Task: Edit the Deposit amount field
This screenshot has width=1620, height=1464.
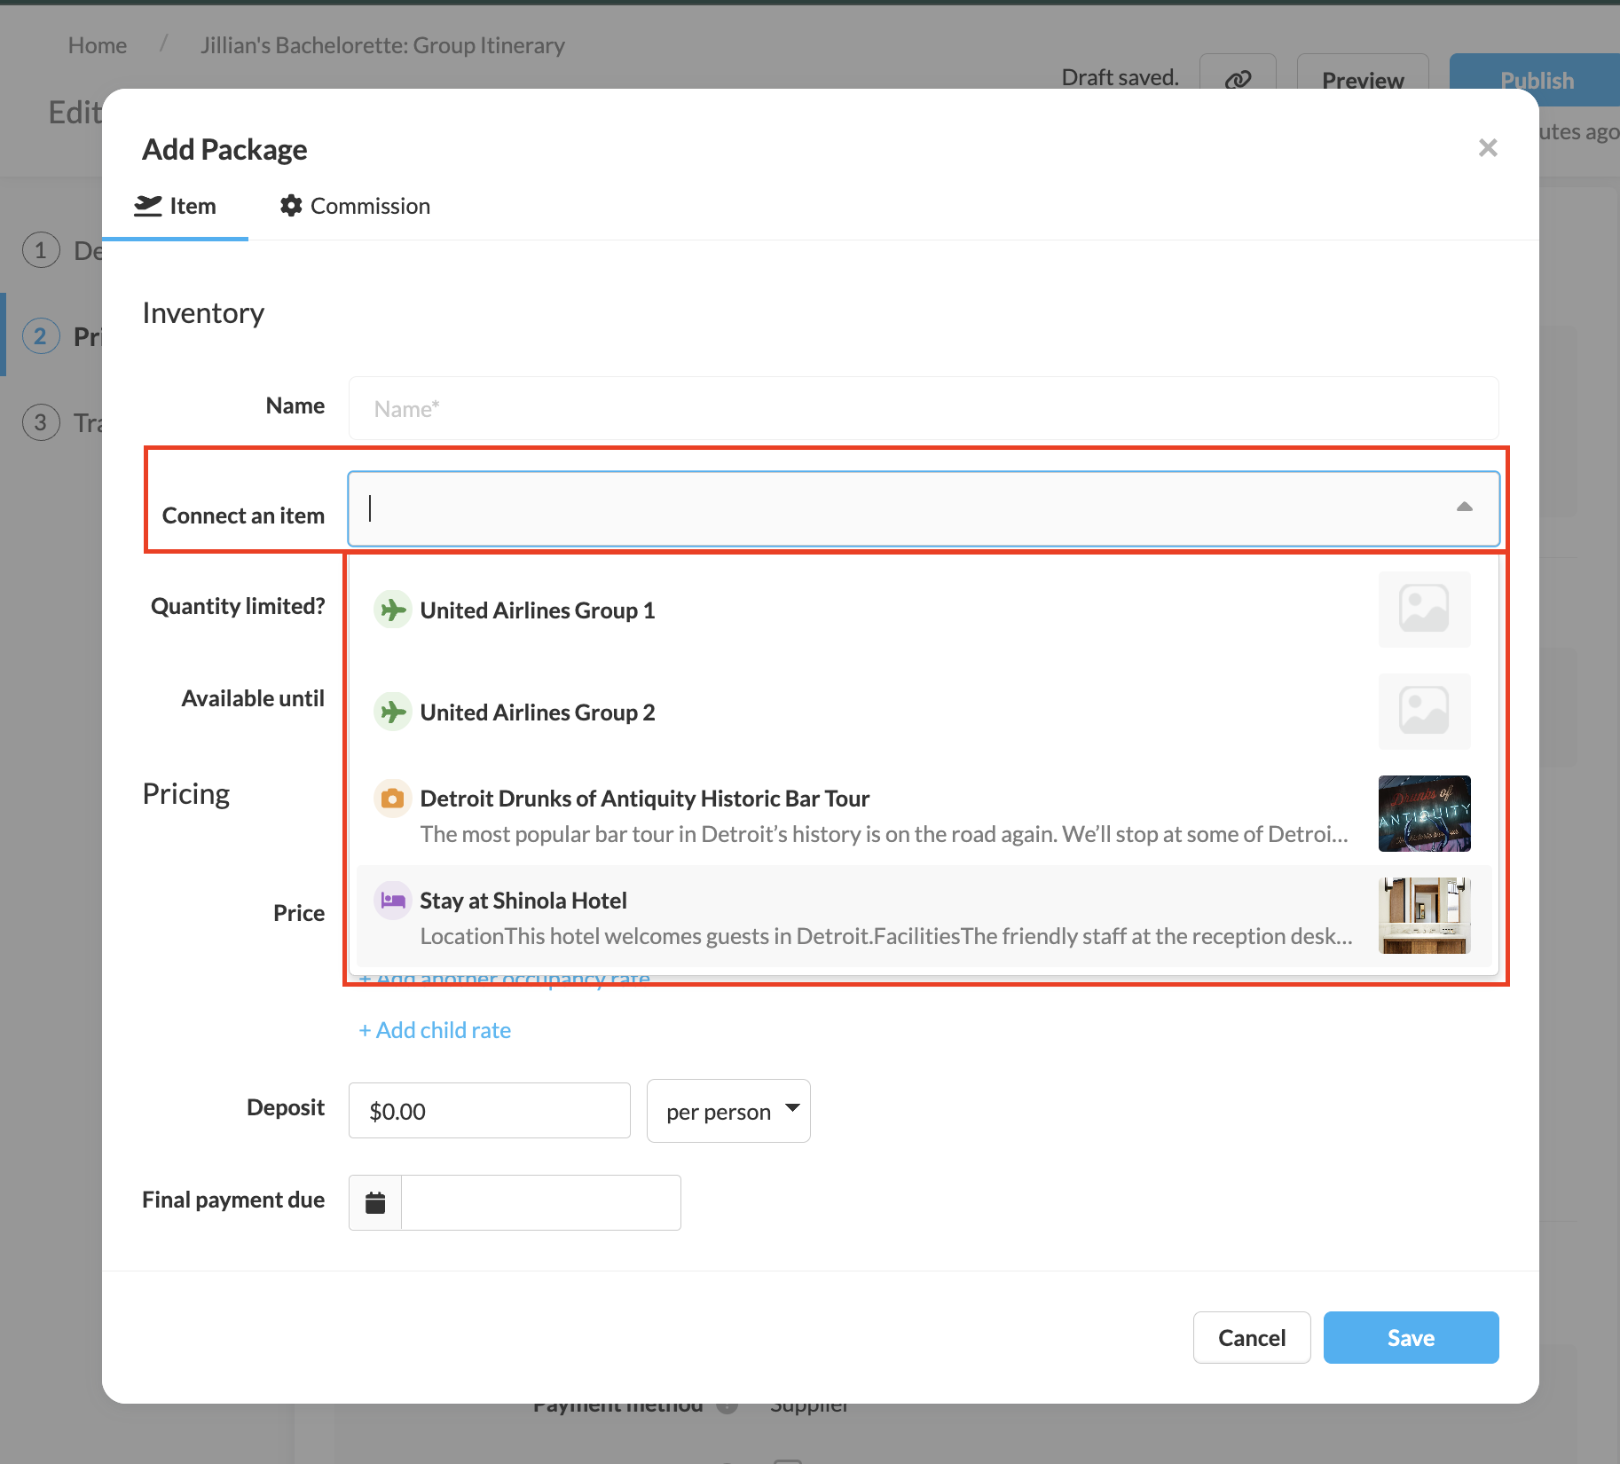Action: [x=490, y=1111]
